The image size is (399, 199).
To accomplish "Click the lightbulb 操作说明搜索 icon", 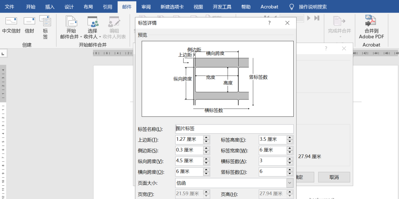I will [x=291, y=7].
